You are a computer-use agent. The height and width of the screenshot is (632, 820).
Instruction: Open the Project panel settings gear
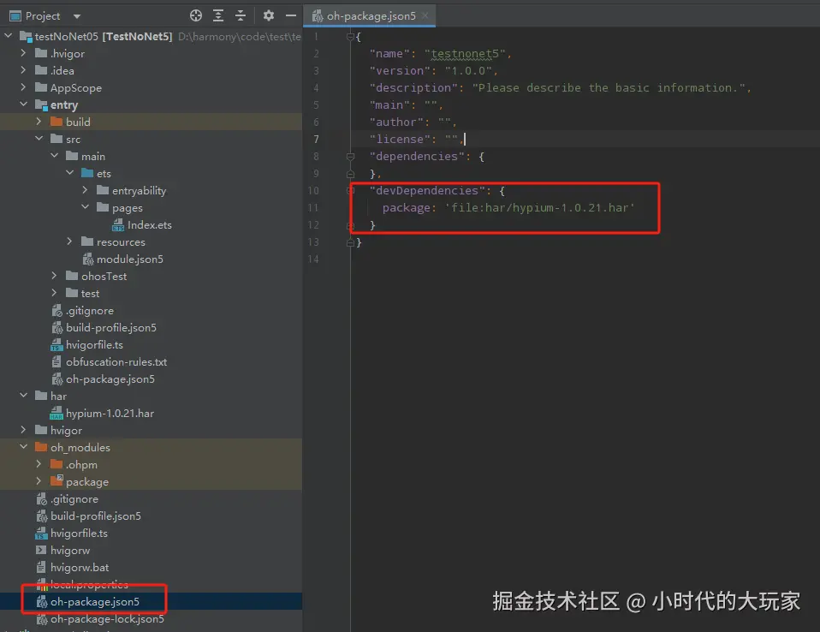(269, 15)
